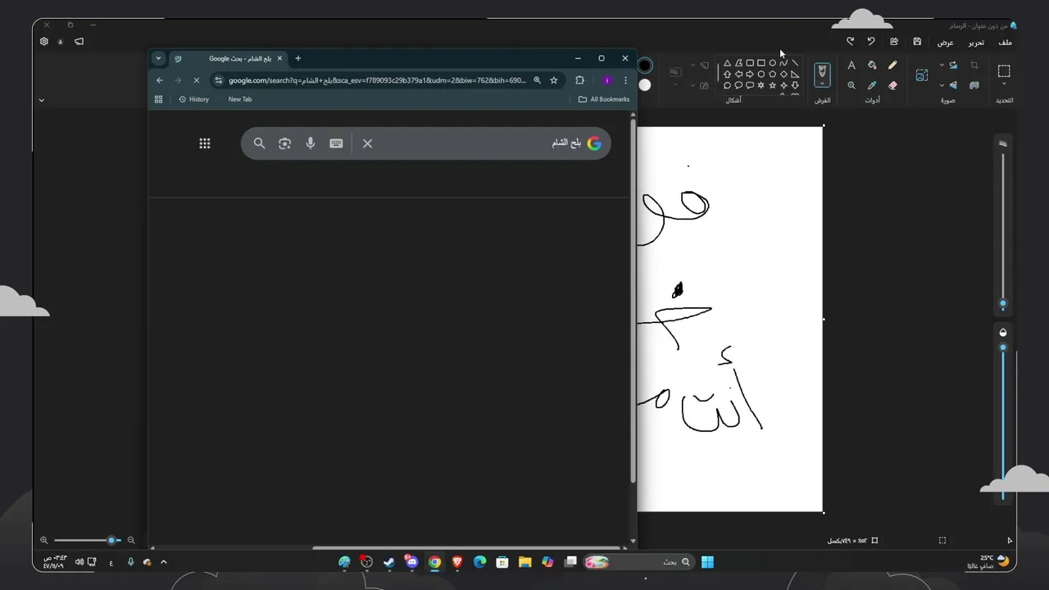Expand the Flip dropdown in Paint

click(x=942, y=85)
